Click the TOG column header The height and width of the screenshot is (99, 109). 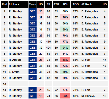(76, 4)
